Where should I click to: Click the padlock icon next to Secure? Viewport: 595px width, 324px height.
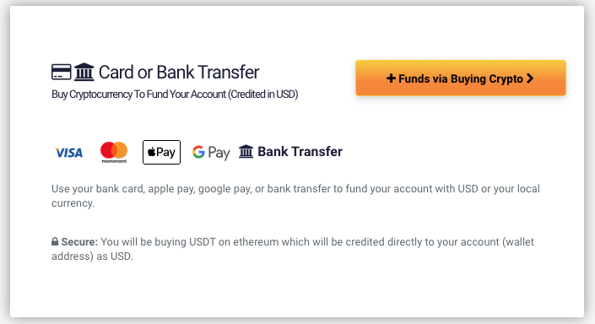point(55,241)
